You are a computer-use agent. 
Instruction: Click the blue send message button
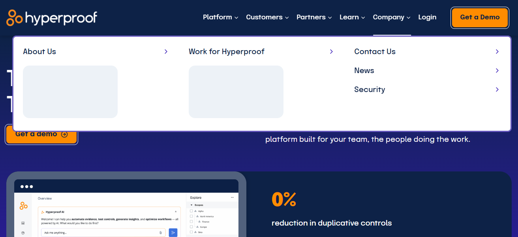[x=173, y=233]
